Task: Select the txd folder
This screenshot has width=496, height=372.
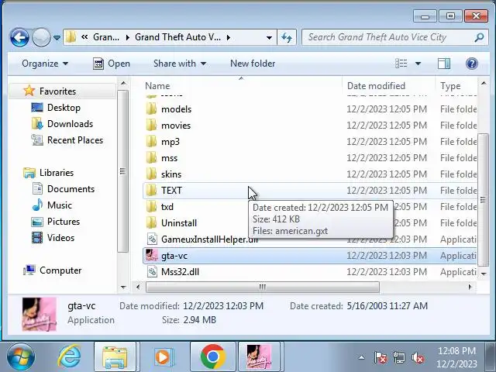Action: tap(310, 207)
